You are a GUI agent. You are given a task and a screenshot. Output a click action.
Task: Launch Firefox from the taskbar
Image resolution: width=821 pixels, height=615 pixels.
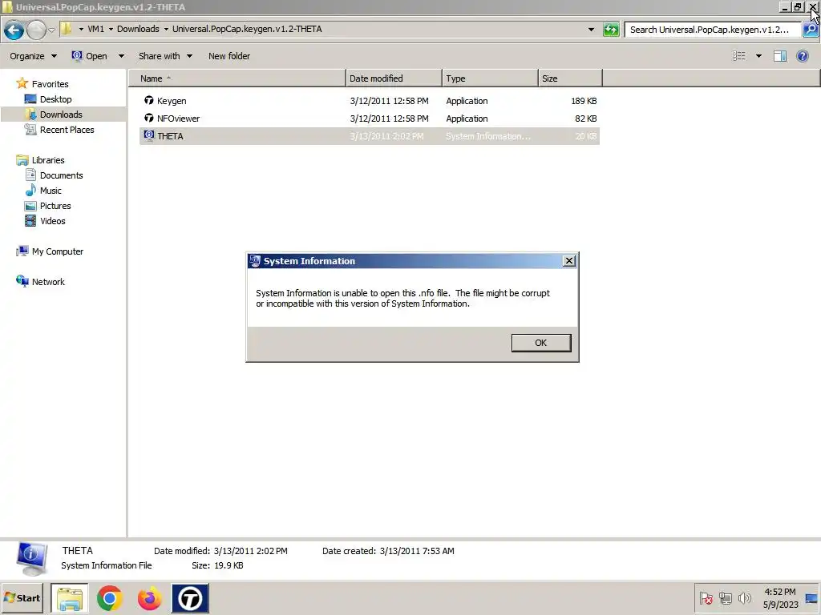pyautogui.click(x=149, y=598)
